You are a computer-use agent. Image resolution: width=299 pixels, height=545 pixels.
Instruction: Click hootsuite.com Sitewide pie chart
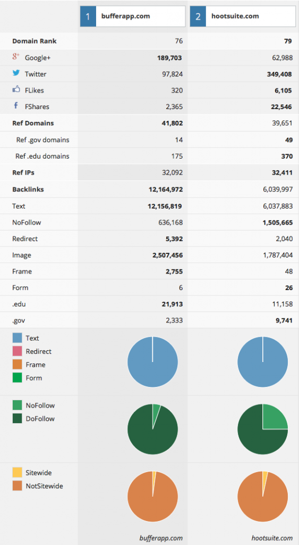click(262, 497)
